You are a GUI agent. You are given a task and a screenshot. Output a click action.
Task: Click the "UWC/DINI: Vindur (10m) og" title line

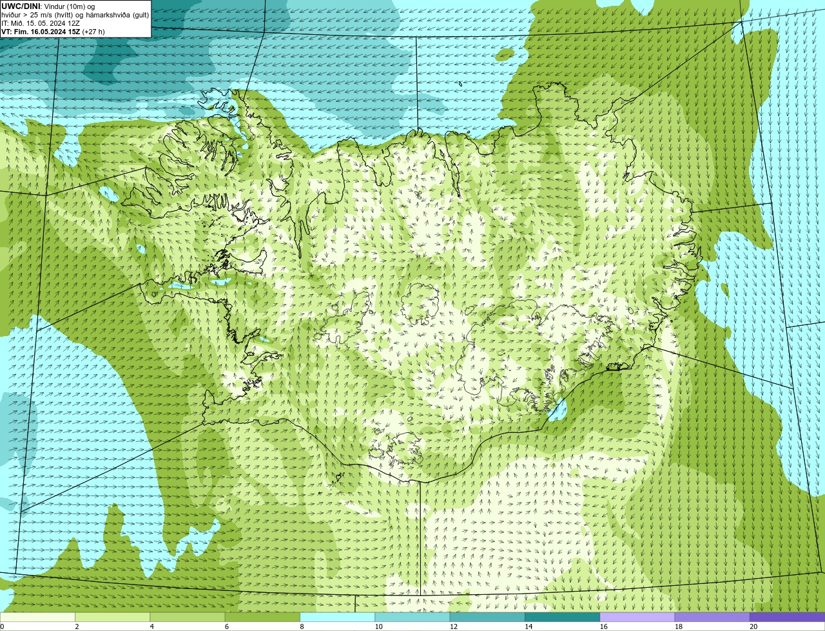pyautogui.click(x=48, y=6)
